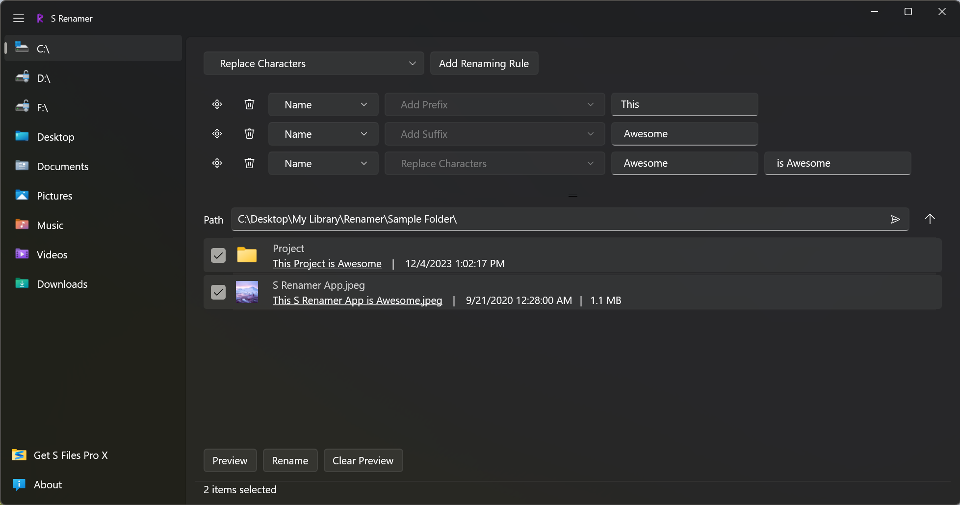Uncheck the Project folder checkbox
The height and width of the screenshot is (505, 960).
click(218, 255)
